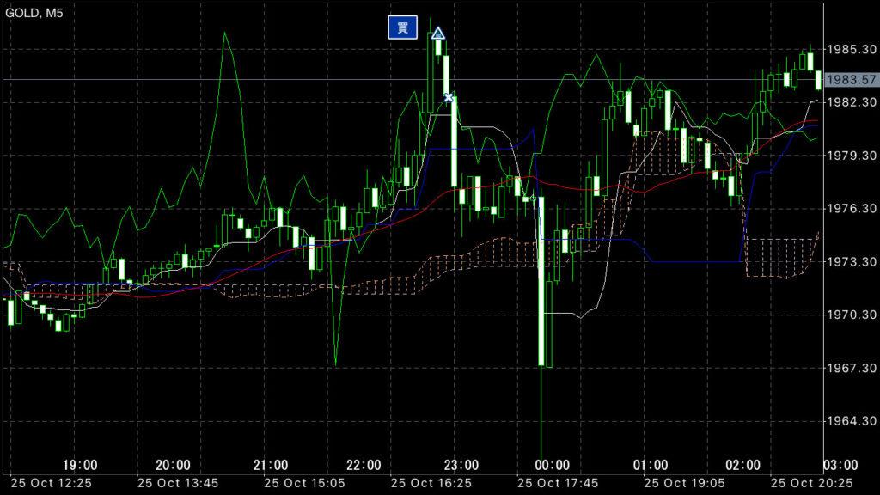Click the 20:00 time label

coord(173,465)
